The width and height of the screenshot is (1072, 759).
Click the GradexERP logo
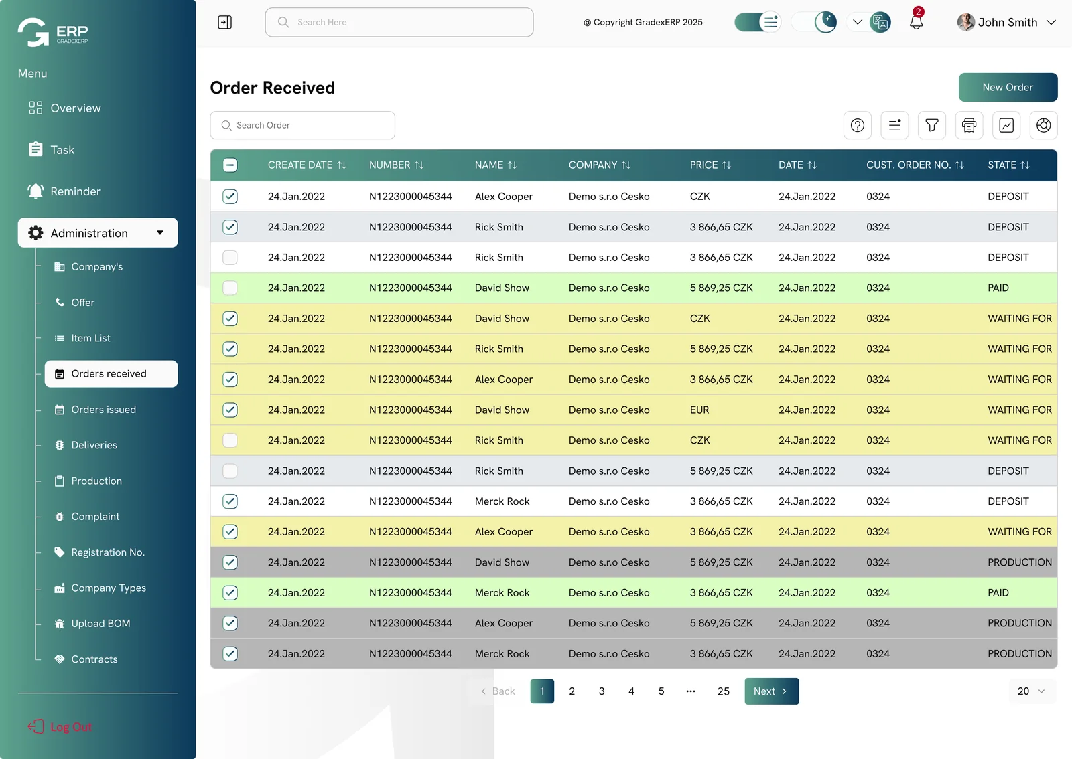tap(53, 32)
